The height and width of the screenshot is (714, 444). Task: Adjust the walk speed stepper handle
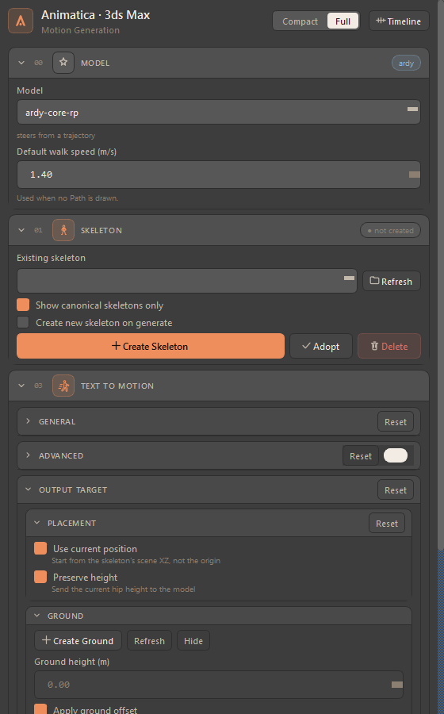pyautogui.click(x=414, y=175)
